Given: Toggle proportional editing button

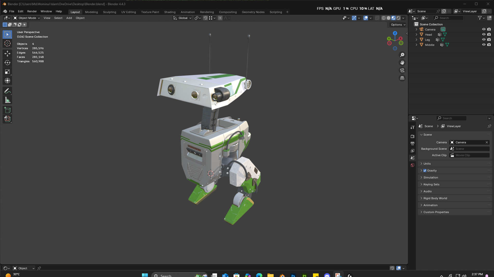Looking at the screenshot, I should 220,18.
